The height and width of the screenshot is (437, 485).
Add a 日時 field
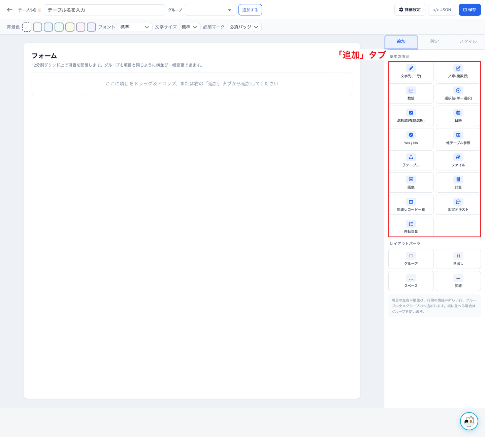[458, 116]
